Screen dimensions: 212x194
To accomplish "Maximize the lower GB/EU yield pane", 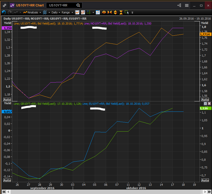I will point(205,103).
